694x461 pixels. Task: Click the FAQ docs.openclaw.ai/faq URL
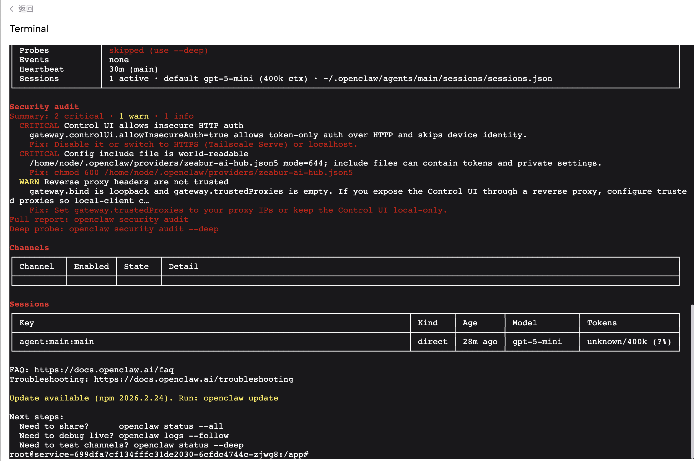(104, 370)
